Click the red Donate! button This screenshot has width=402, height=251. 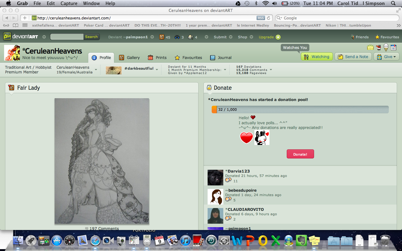pyautogui.click(x=300, y=154)
